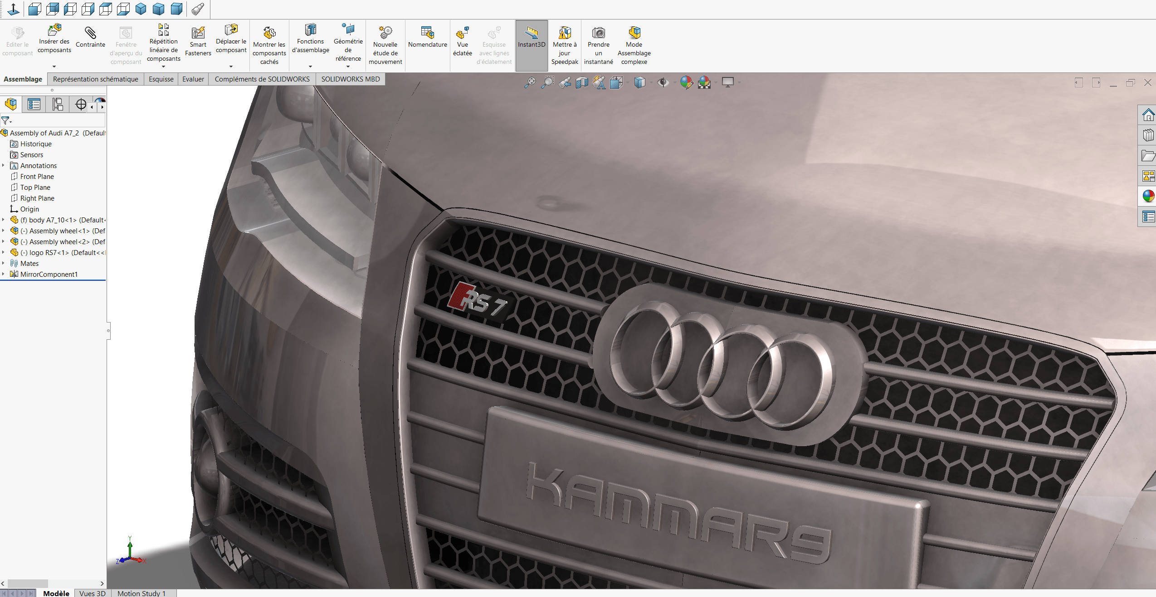Click Zoom to Fit magnifier icon
This screenshot has height=597, width=1156.
[x=530, y=82]
